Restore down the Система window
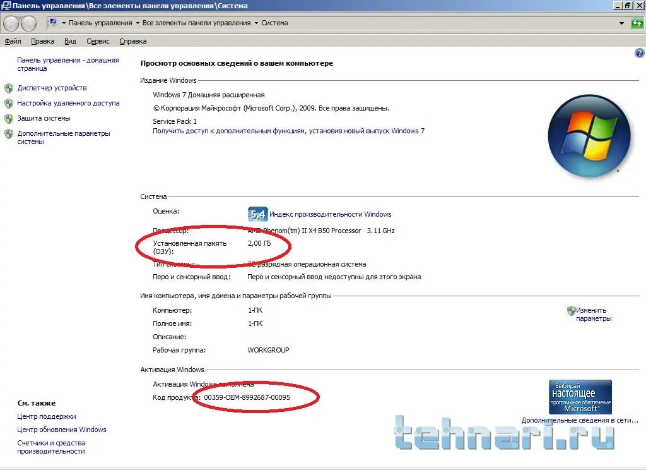Viewport: 646px width, 470px height. coord(628,5)
